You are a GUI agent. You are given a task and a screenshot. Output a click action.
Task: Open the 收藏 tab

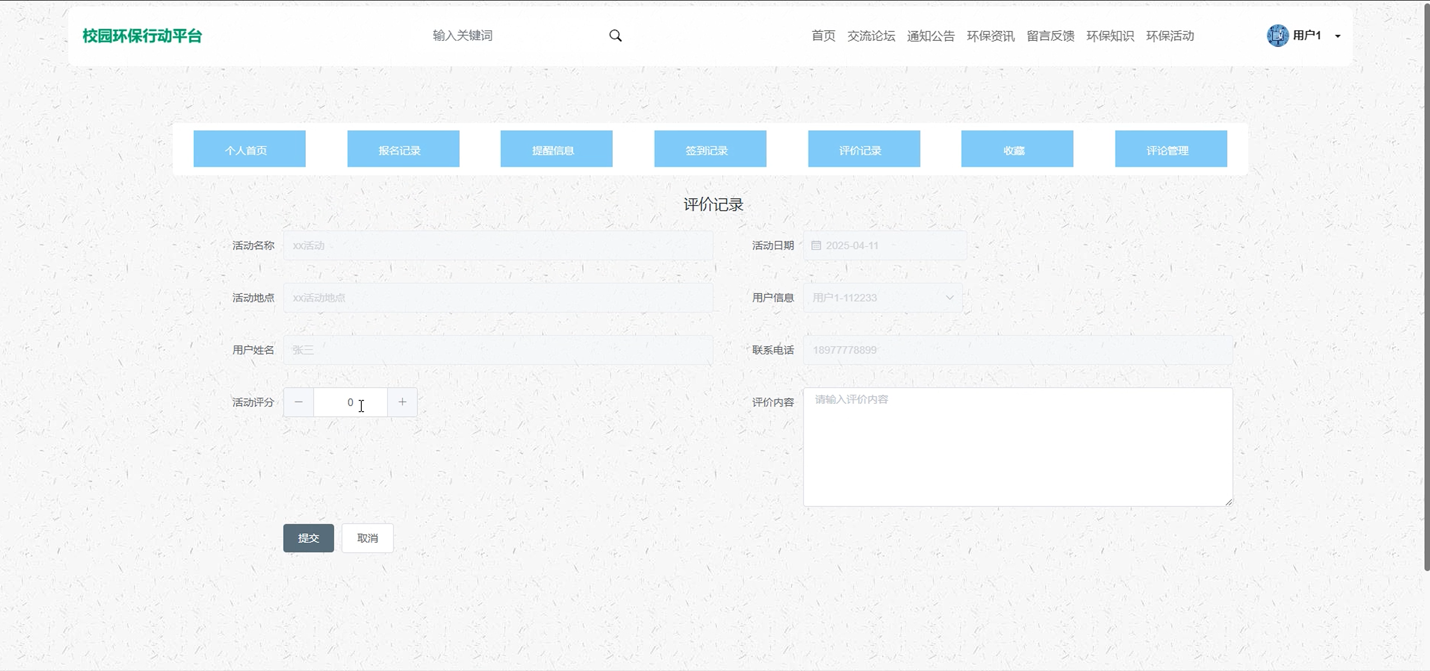(x=1017, y=149)
